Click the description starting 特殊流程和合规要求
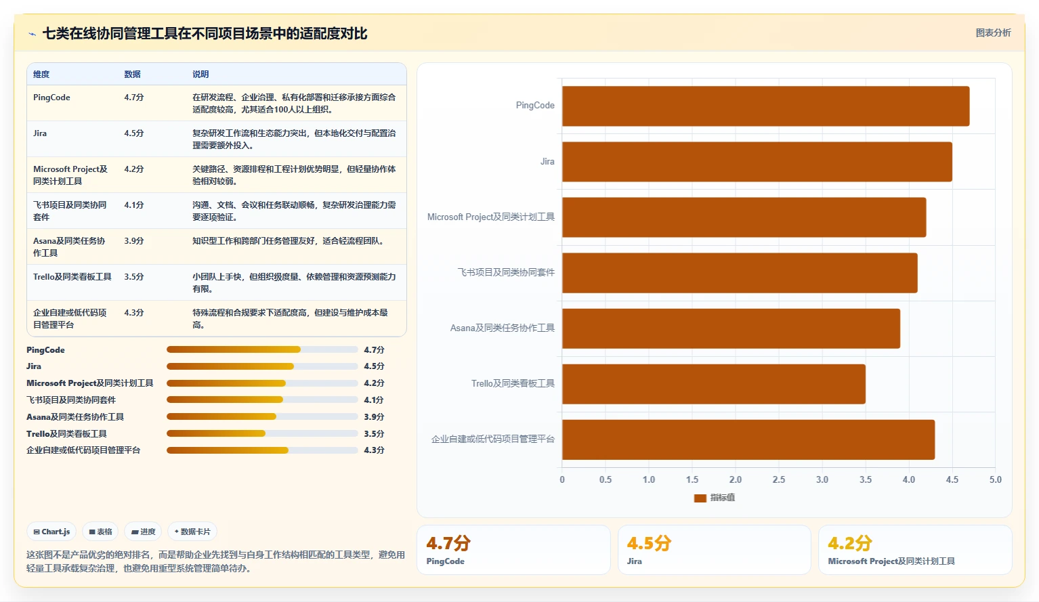This screenshot has height=602, width=1039. click(x=291, y=319)
